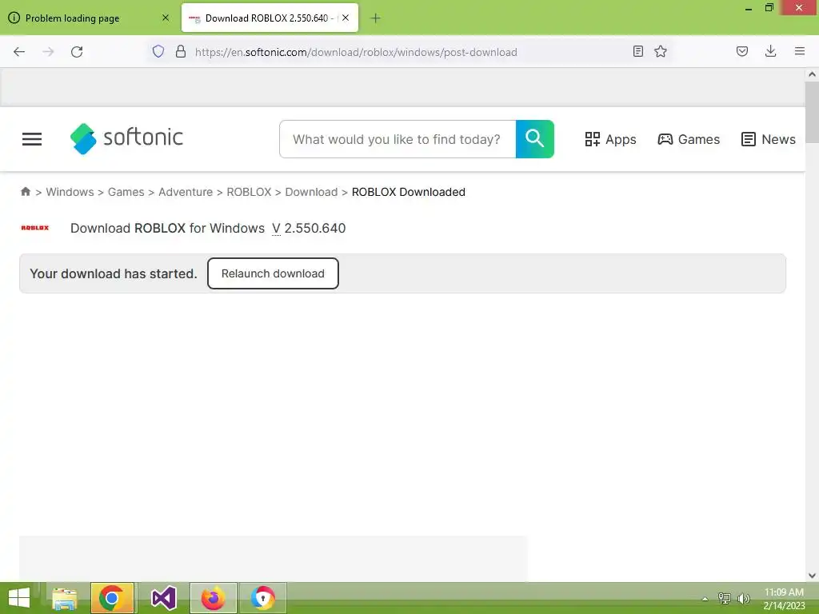
Task: Open the Apps section
Action: click(x=610, y=139)
